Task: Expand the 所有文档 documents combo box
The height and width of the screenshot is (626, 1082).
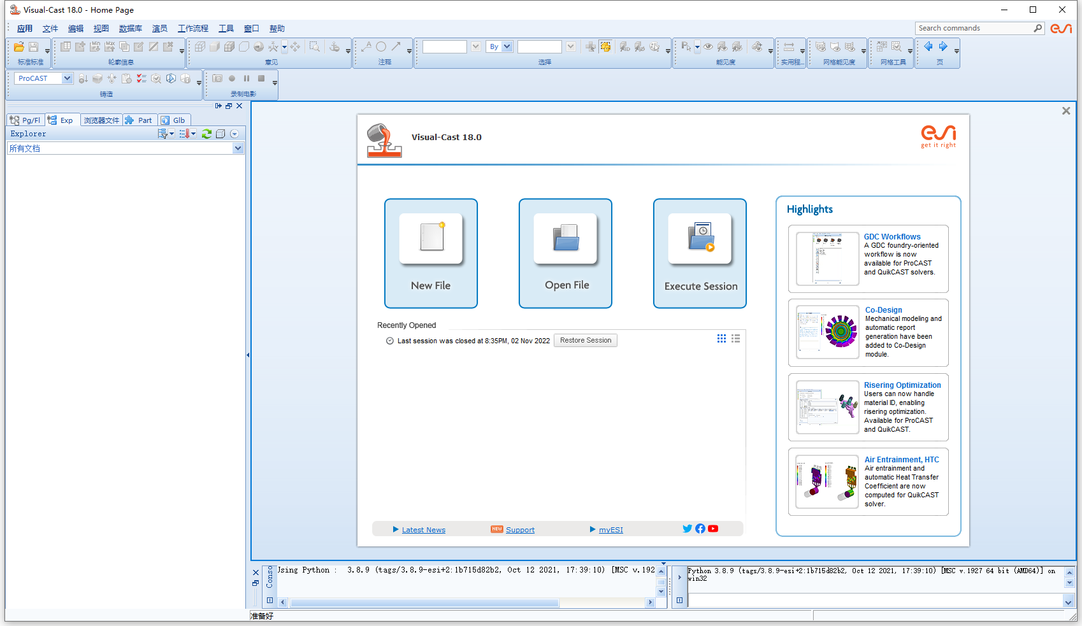Action: click(238, 148)
